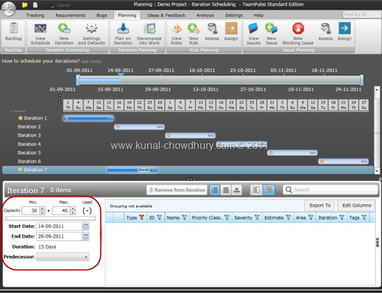This screenshot has height=293, width=382.
Task: Open the View Issues icon
Action: pos(253,28)
